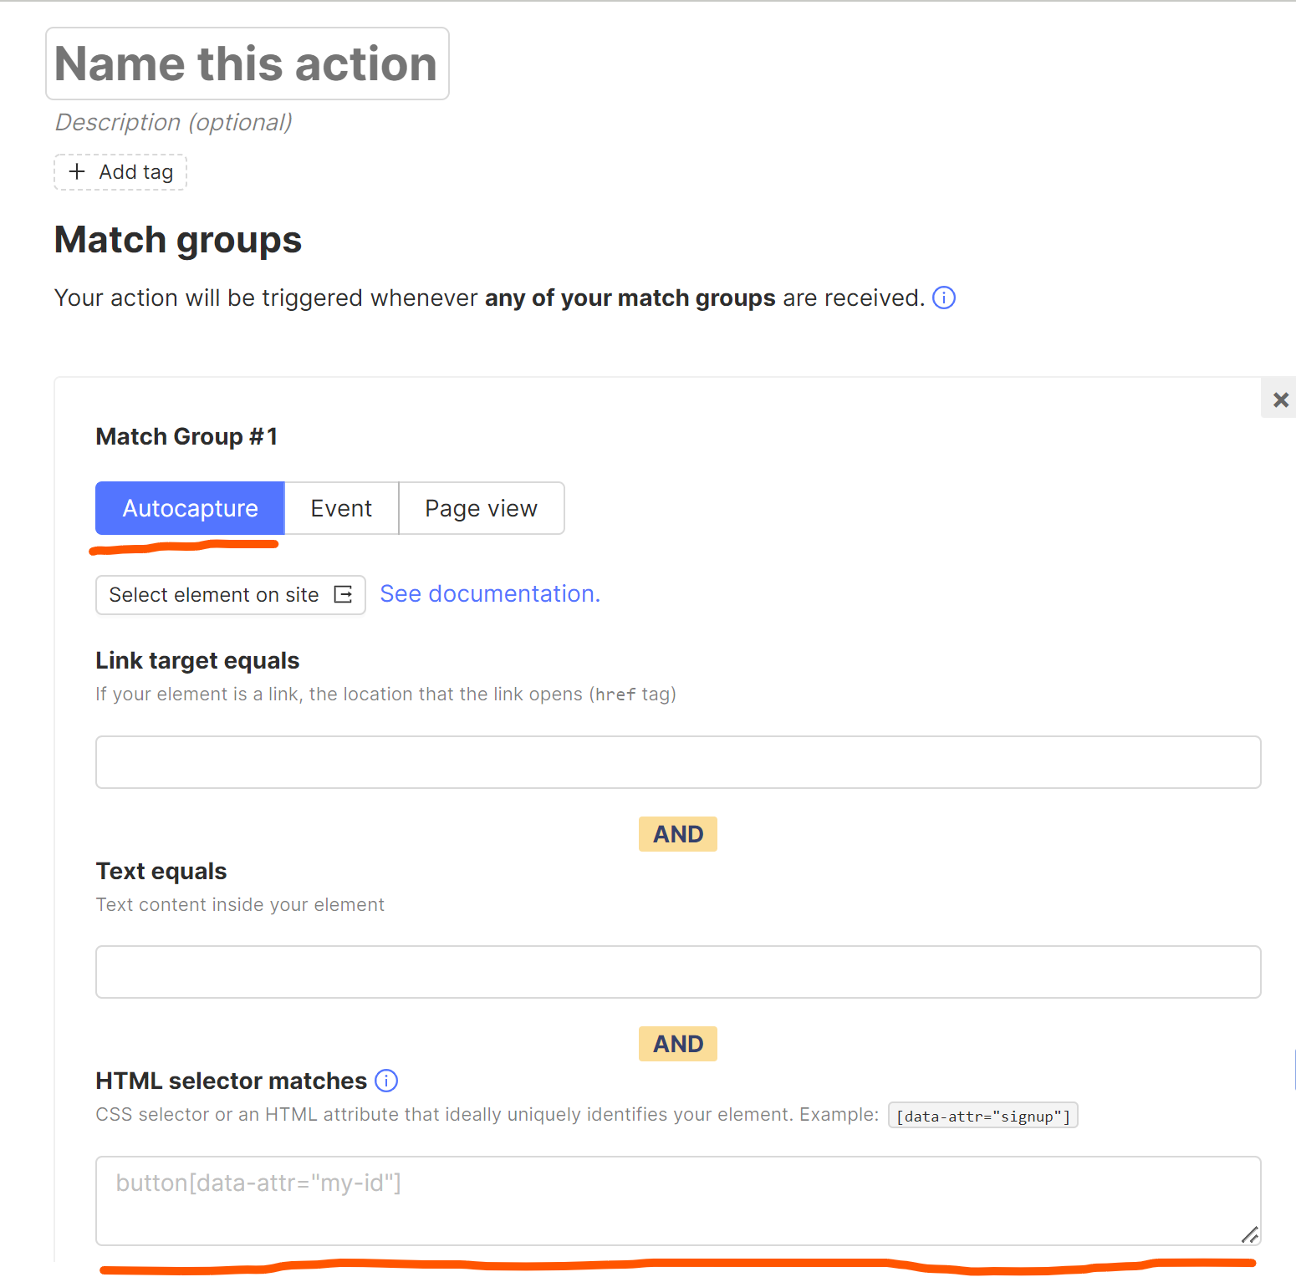The image size is (1296, 1277).
Task: Click the resize handle on the selector textarea
Action: click(1249, 1235)
